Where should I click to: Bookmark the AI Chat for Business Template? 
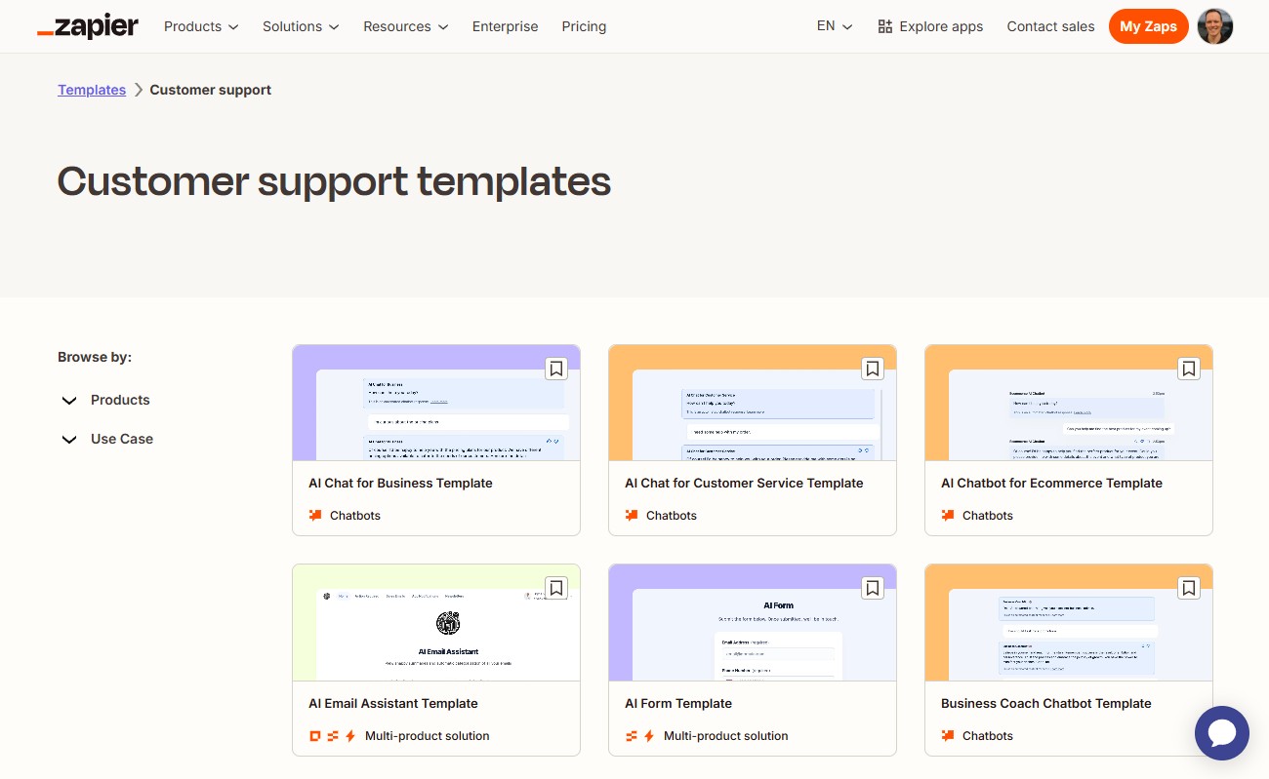pos(555,369)
